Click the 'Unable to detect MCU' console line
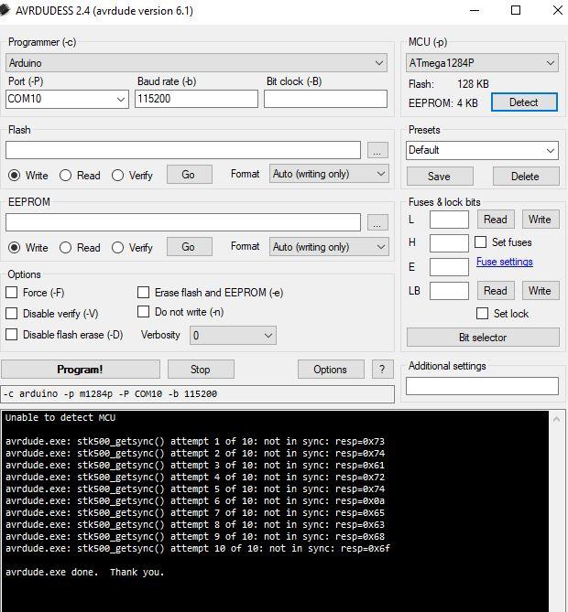Viewport: 568px width, 612px height. (x=60, y=418)
